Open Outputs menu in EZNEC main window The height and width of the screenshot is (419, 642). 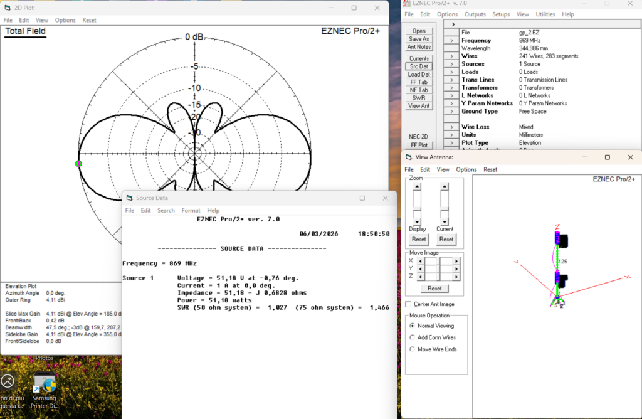475,14
